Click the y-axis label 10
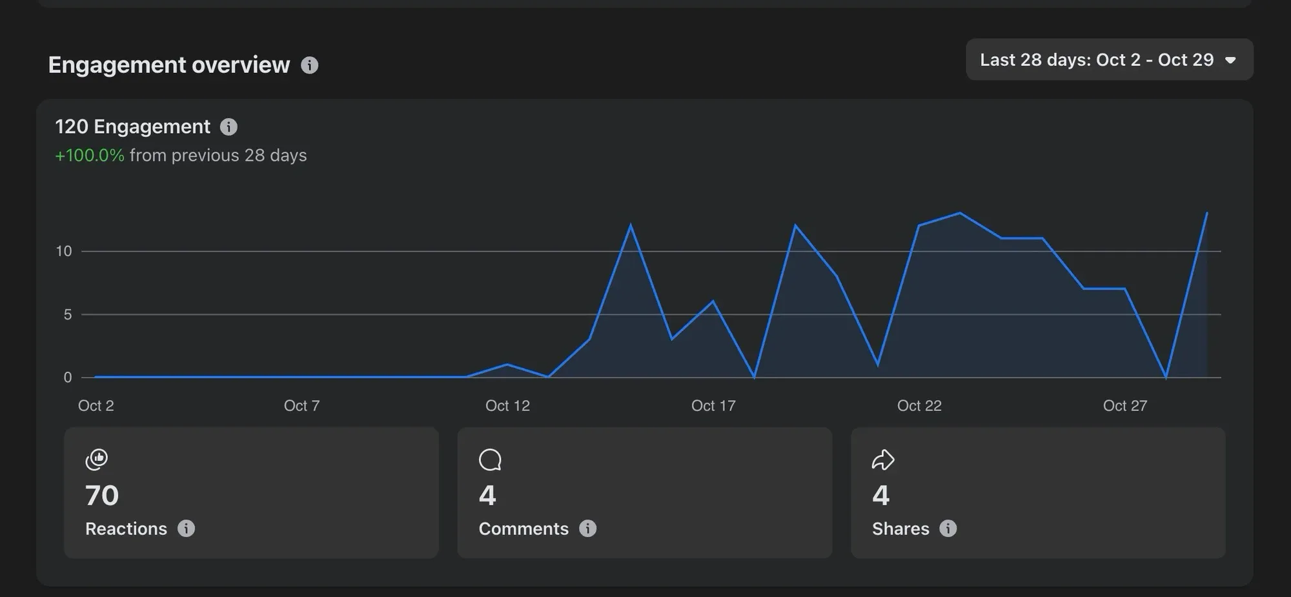 [64, 251]
